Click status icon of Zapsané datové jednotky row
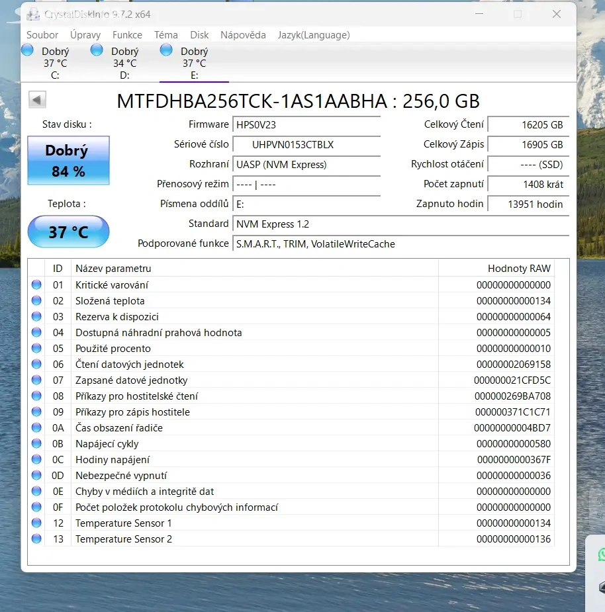The image size is (605, 612). click(36, 380)
